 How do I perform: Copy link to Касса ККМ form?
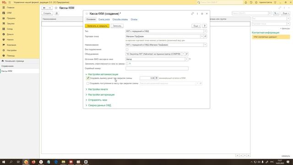pyautogui.click(x=192, y=14)
